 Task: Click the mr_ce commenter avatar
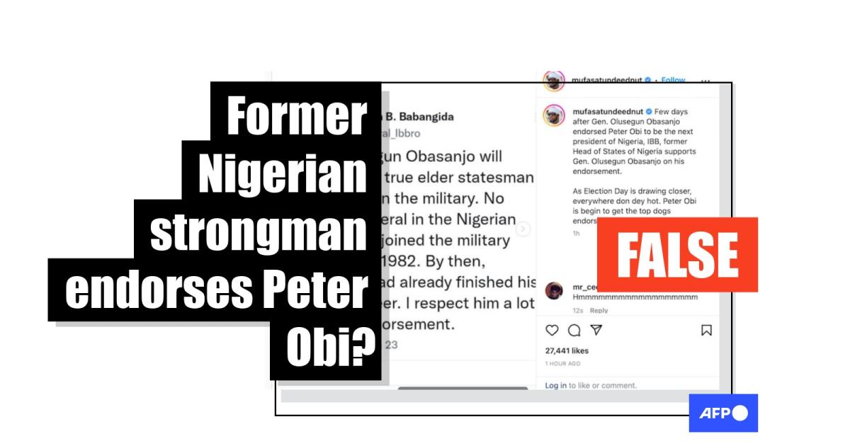tap(555, 291)
